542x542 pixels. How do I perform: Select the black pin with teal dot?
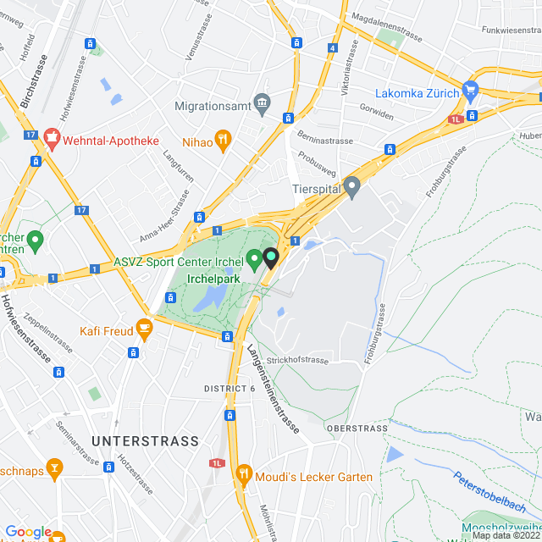[x=271, y=258]
